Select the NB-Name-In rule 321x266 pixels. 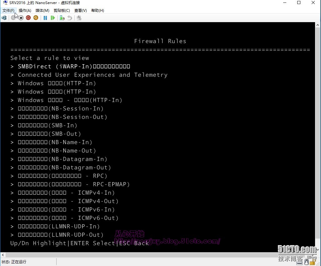(x=51, y=142)
